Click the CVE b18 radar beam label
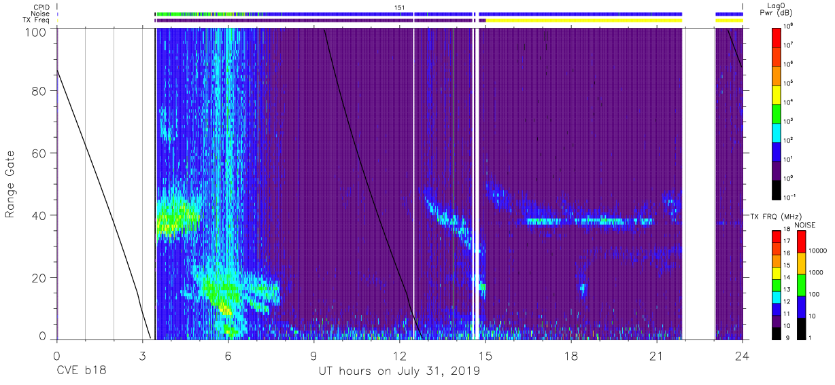The width and height of the screenshot is (835, 385). (x=81, y=371)
